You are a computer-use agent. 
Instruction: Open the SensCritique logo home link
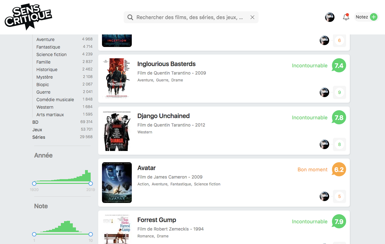[x=28, y=17]
